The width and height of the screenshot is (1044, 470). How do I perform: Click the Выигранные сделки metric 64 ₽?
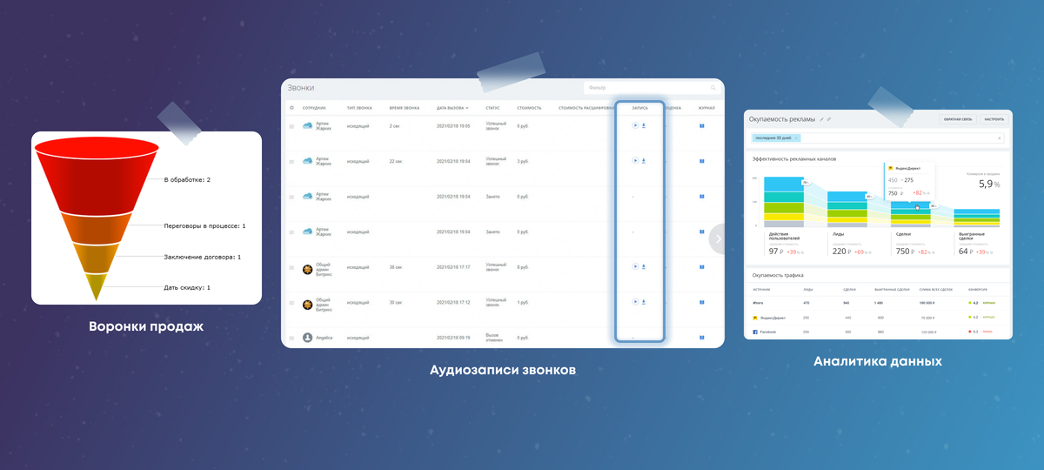click(x=965, y=251)
